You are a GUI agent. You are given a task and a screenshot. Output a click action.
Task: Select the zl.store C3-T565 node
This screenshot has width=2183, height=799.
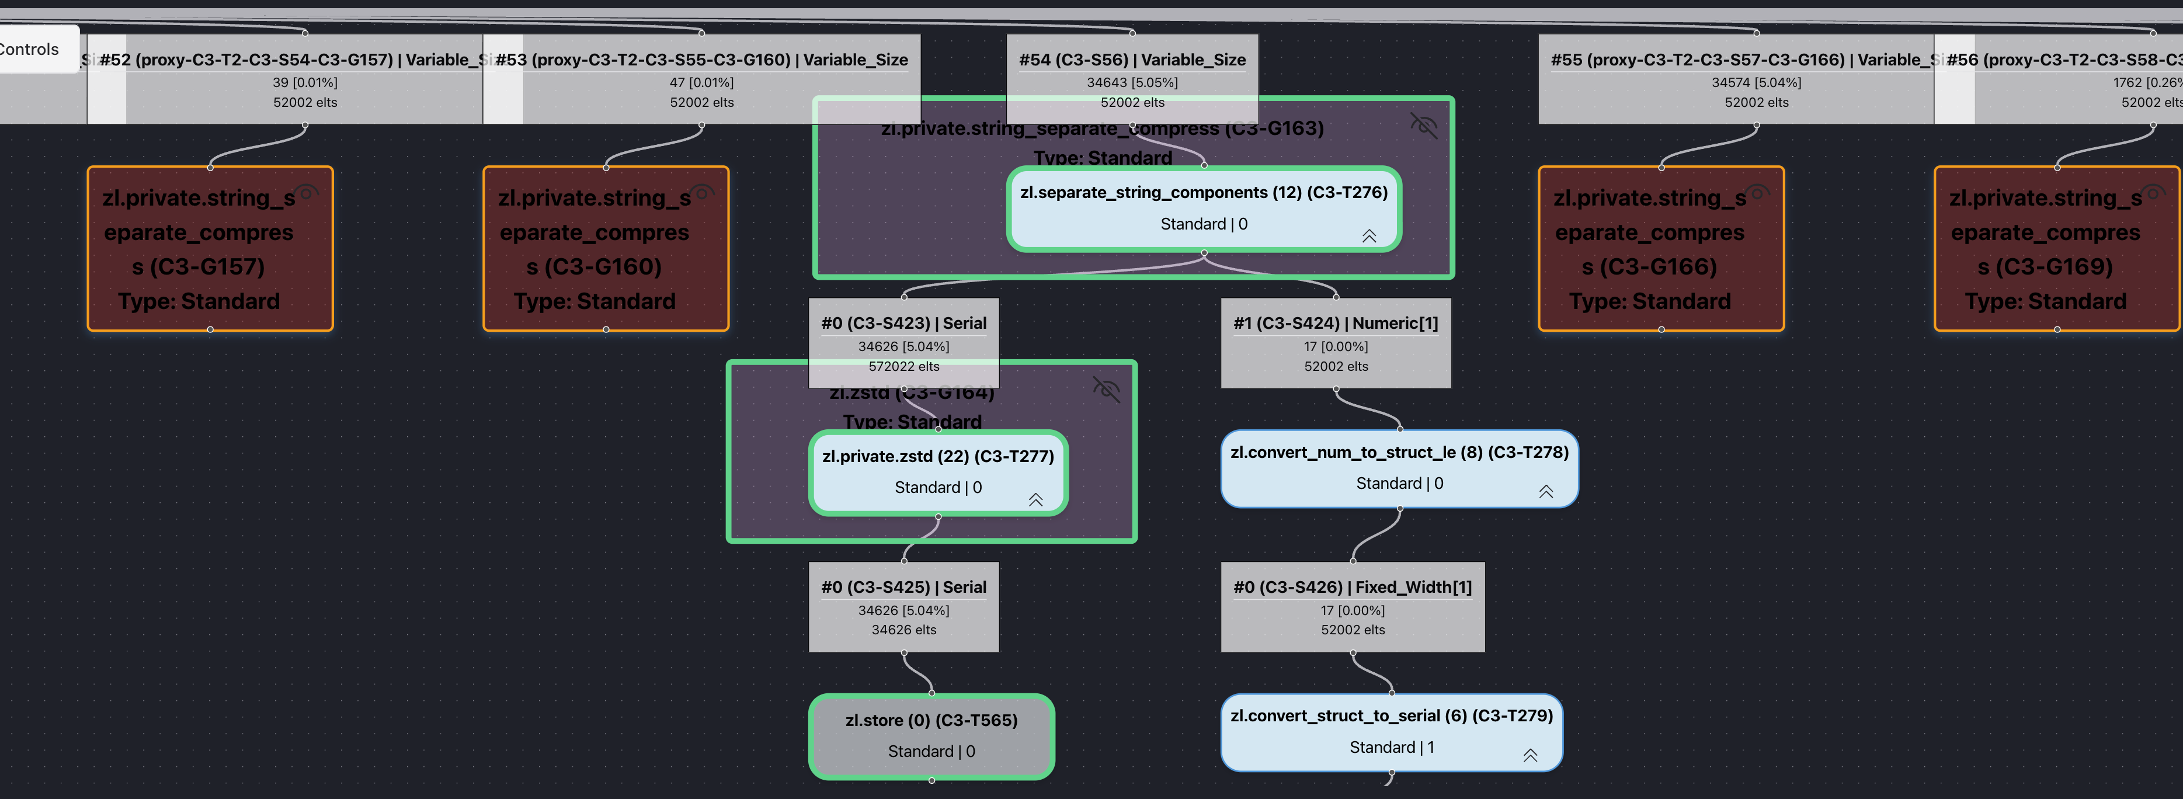[x=931, y=735]
